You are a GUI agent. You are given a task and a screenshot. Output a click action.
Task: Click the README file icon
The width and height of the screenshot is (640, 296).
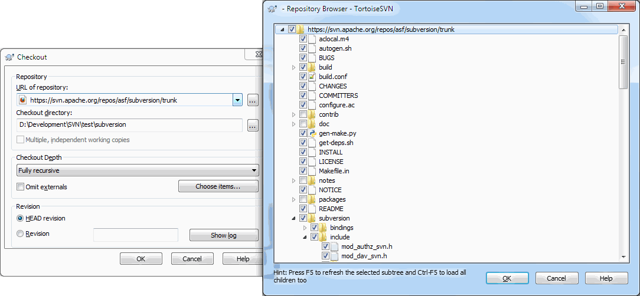click(x=312, y=209)
